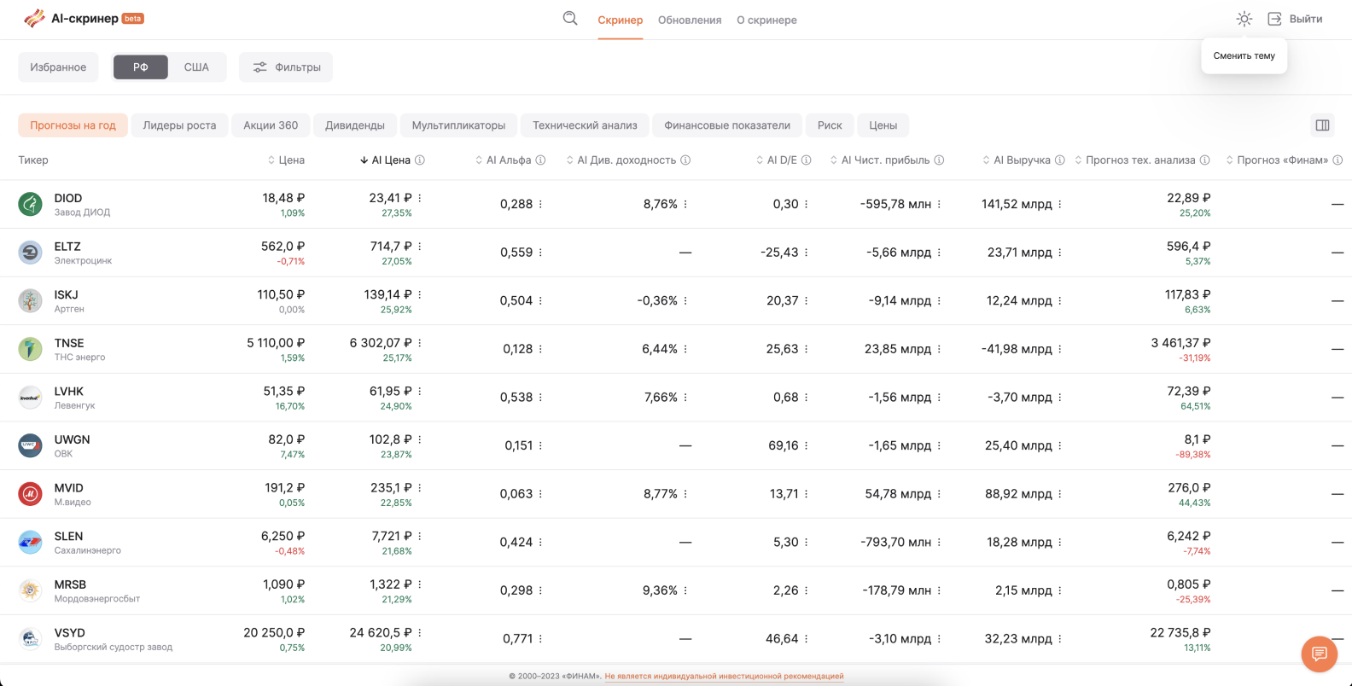Sort by AI D/E column

[777, 160]
